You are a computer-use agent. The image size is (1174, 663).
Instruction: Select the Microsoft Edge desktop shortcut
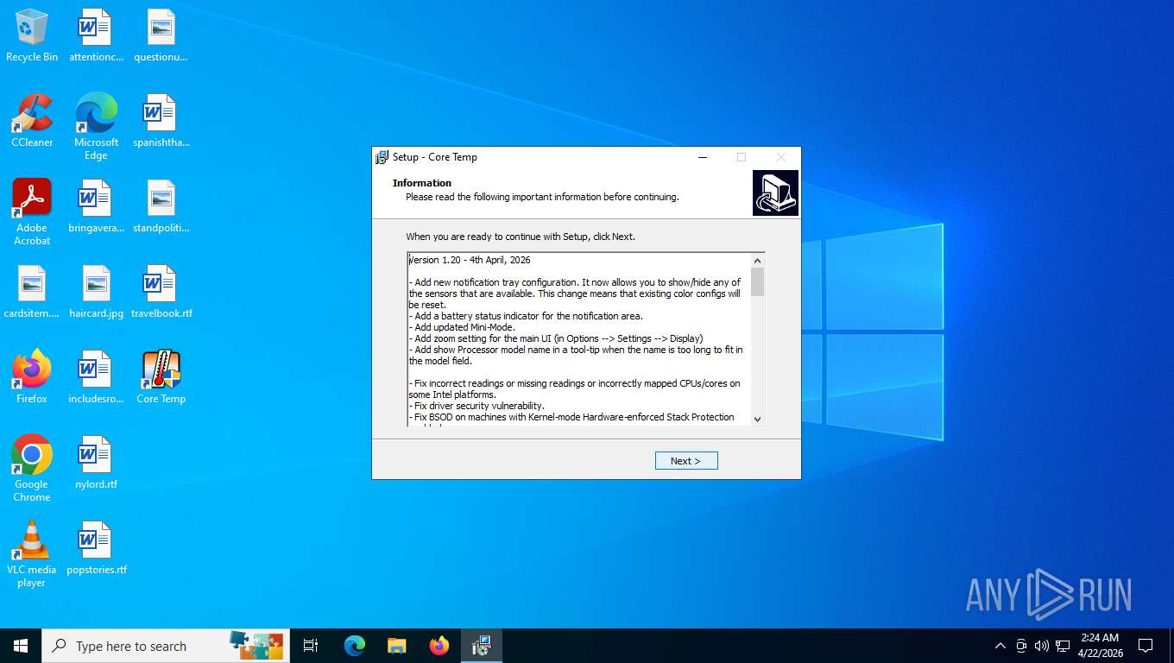point(96,127)
